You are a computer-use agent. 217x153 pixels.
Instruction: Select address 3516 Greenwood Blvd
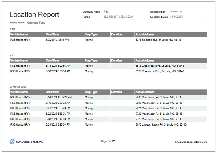[x=160, y=66]
